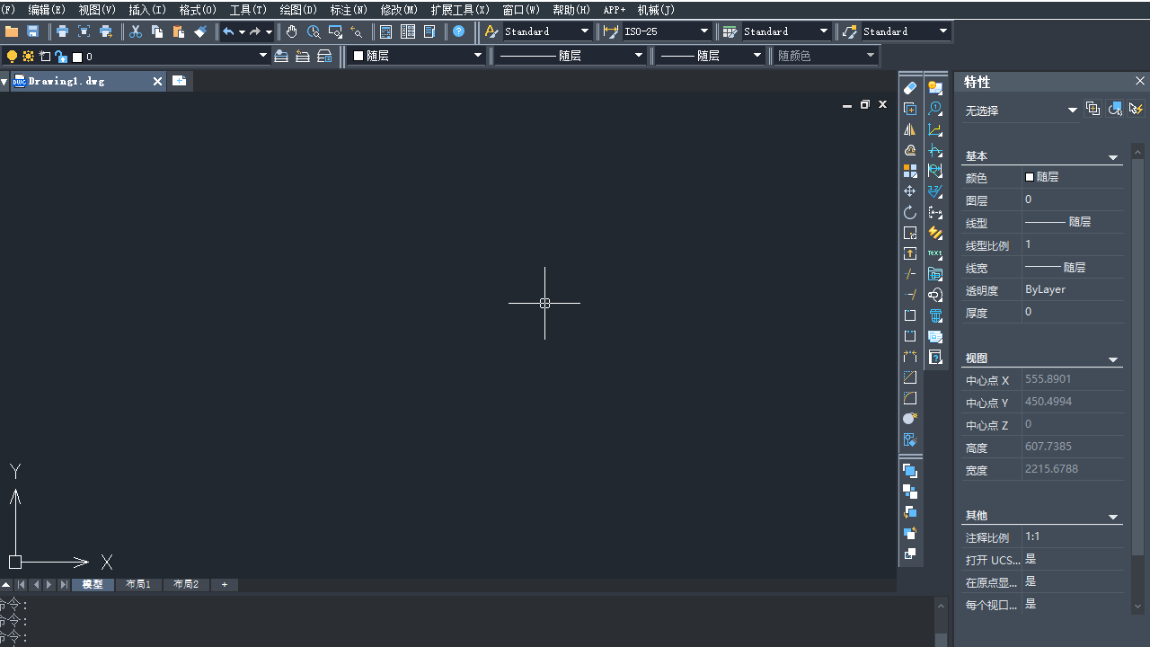Toggle the PICKADD selection mode icon in the properties panel
Viewport: 1150px width, 647px height.
point(1093,109)
